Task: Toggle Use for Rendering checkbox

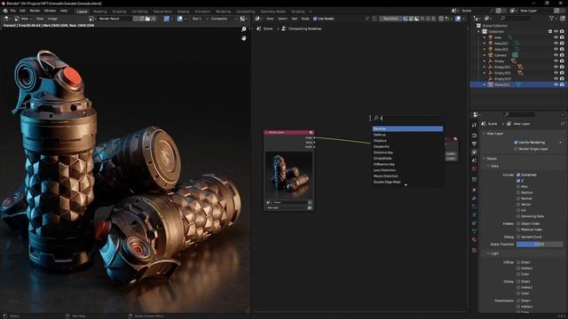Action: point(516,142)
